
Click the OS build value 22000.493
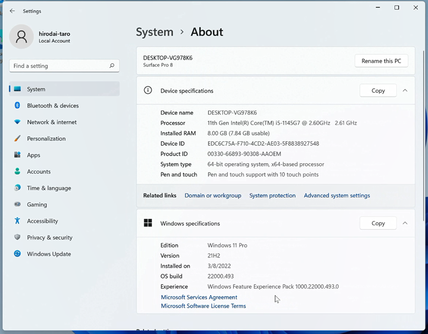221,276
